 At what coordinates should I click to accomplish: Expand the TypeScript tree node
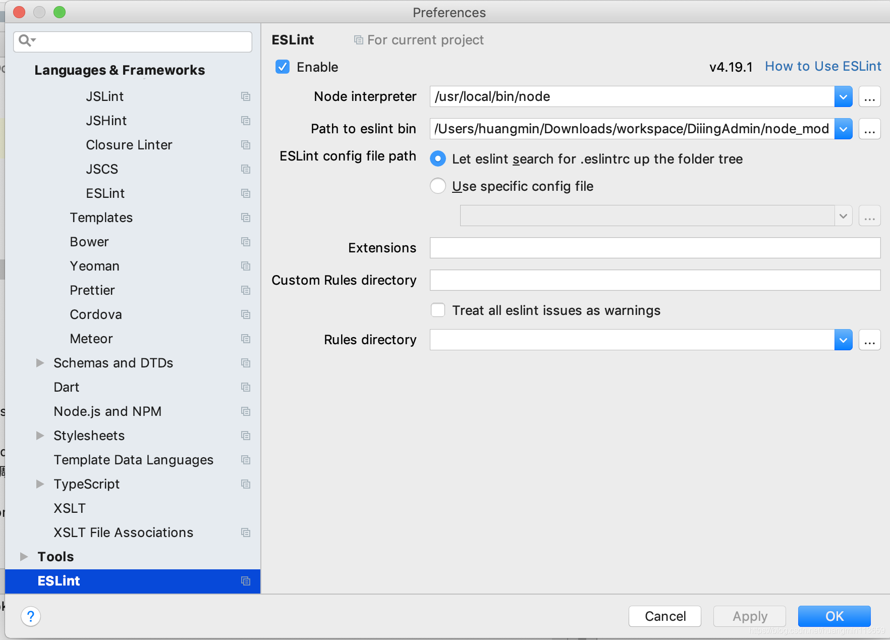click(40, 484)
